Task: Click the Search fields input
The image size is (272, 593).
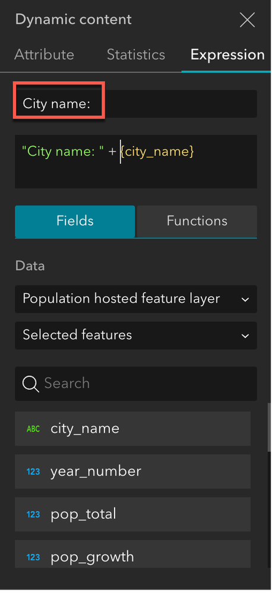Action: coord(136,383)
